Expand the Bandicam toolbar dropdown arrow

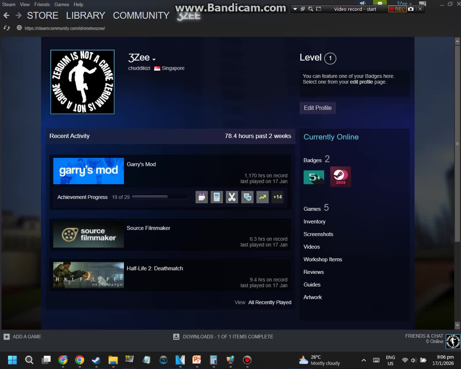[295, 9]
